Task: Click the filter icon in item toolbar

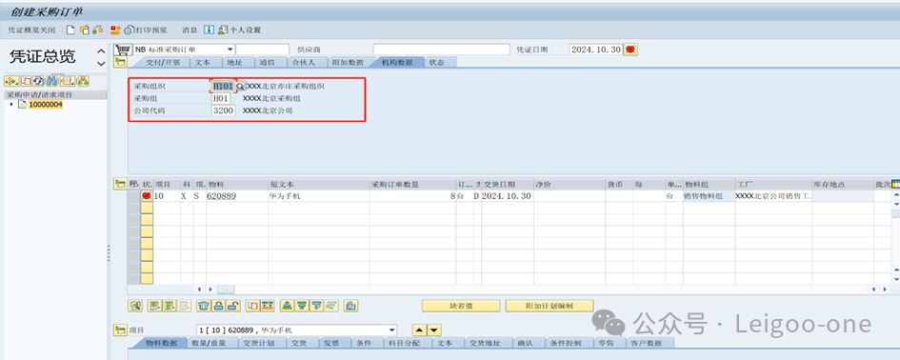Action: (316, 306)
